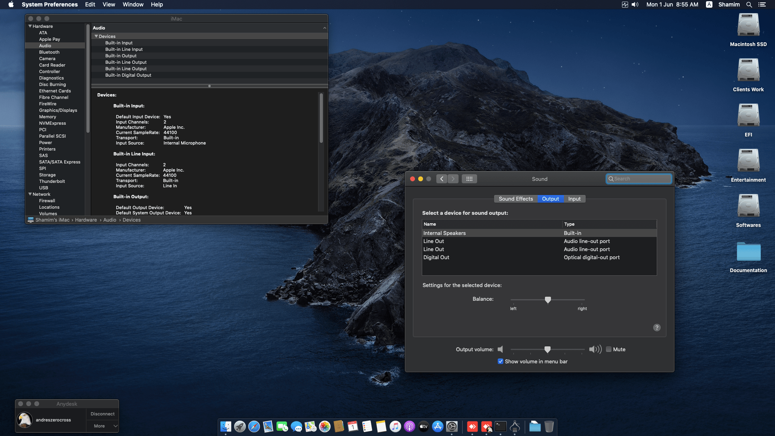This screenshot has width=775, height=436.
Task: Open the Help menu
Action: 157,4
